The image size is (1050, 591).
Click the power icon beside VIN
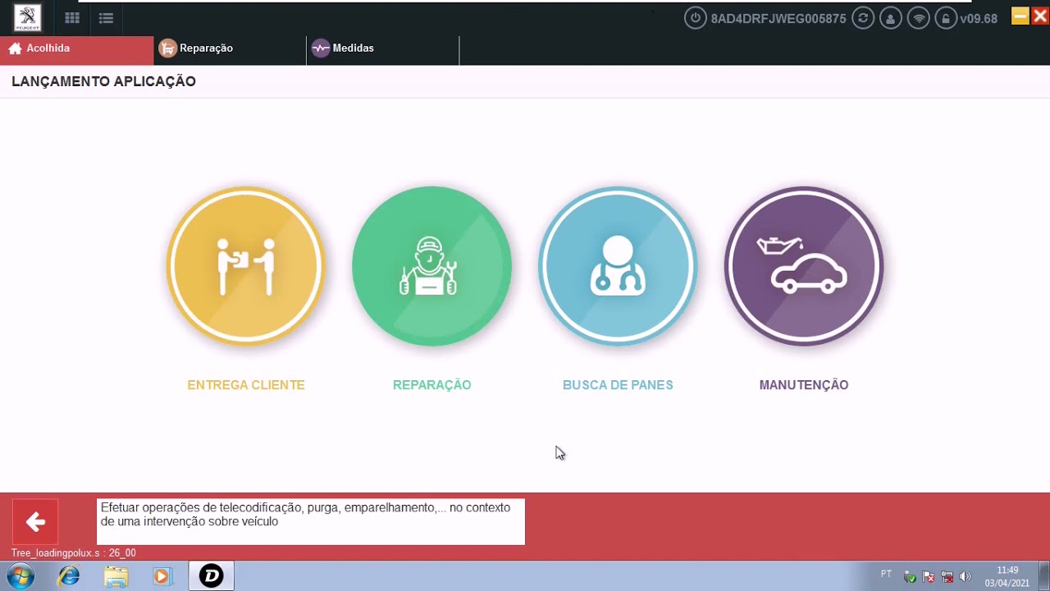click(x=695, y=18)
